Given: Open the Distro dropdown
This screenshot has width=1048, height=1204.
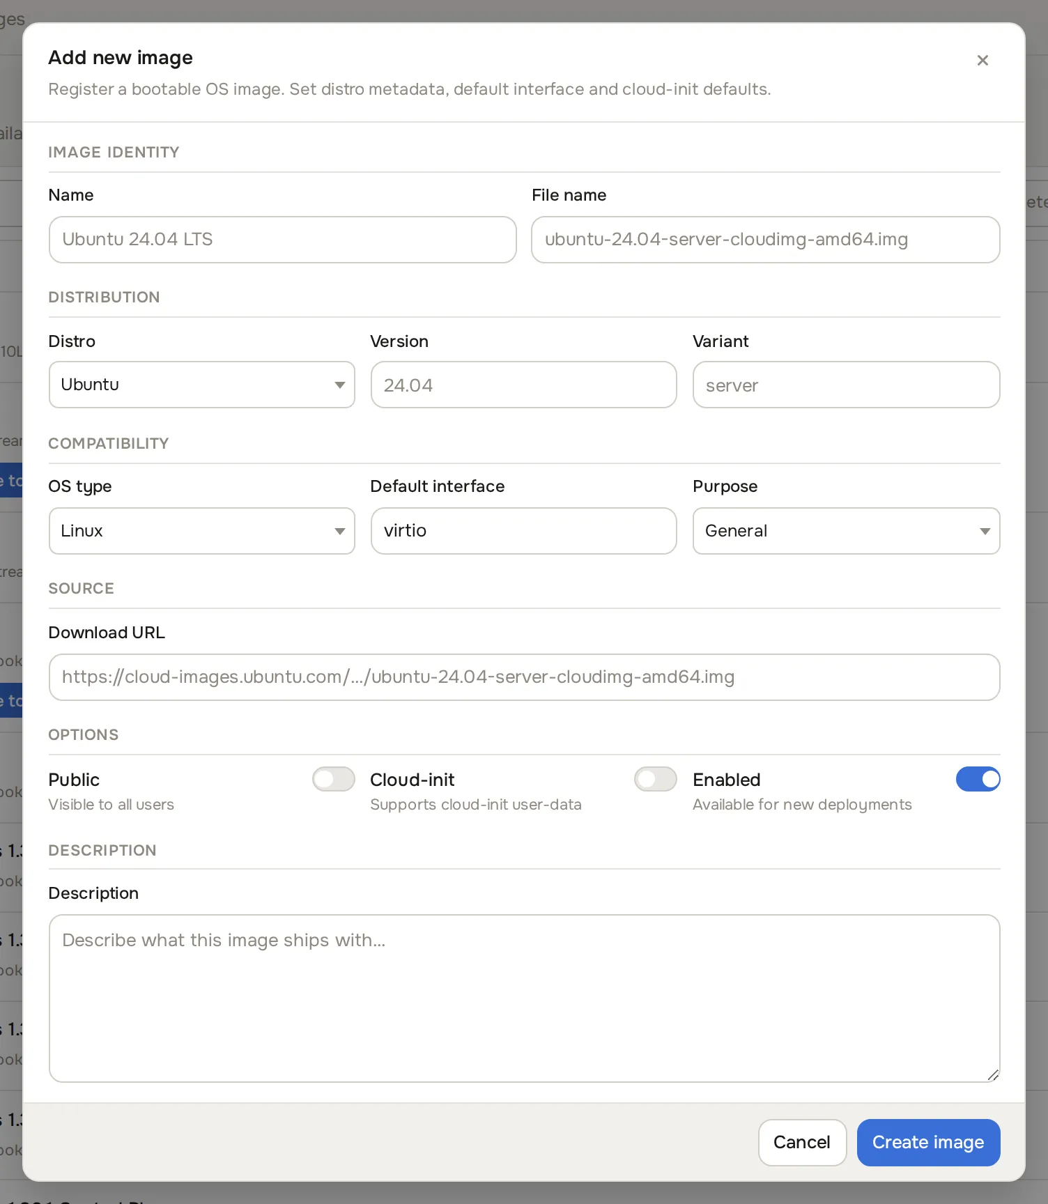Looking at the screenshot, I should [202, 385].
